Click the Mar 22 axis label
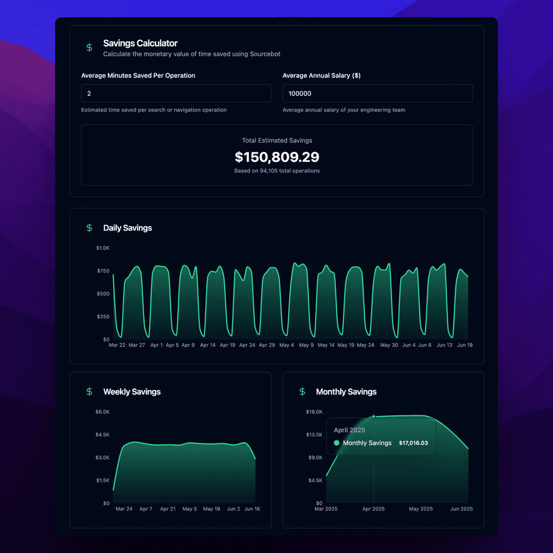This screenshot has height=553, width=553. [x=117, y=345]
